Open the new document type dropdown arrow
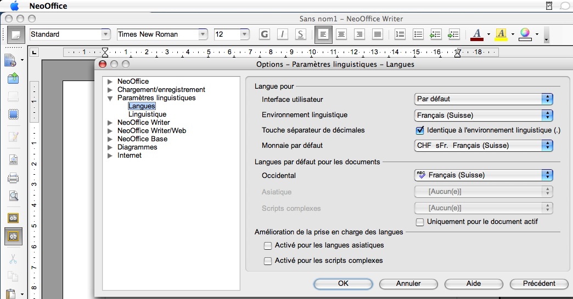The height and width of the screenshot is (299, 573). 22,60
